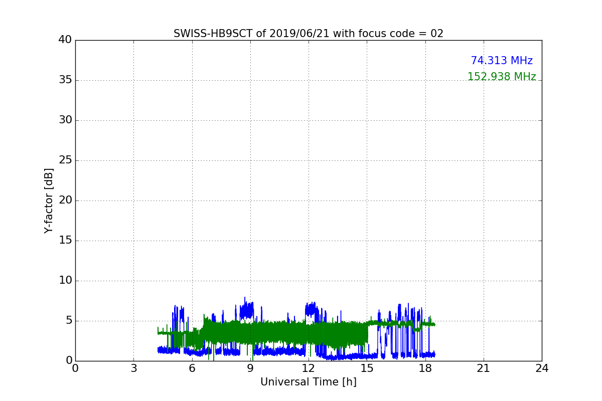602x401 pixels.
Task: Click the y-axis tick label 40
Action: pos(65,40)
